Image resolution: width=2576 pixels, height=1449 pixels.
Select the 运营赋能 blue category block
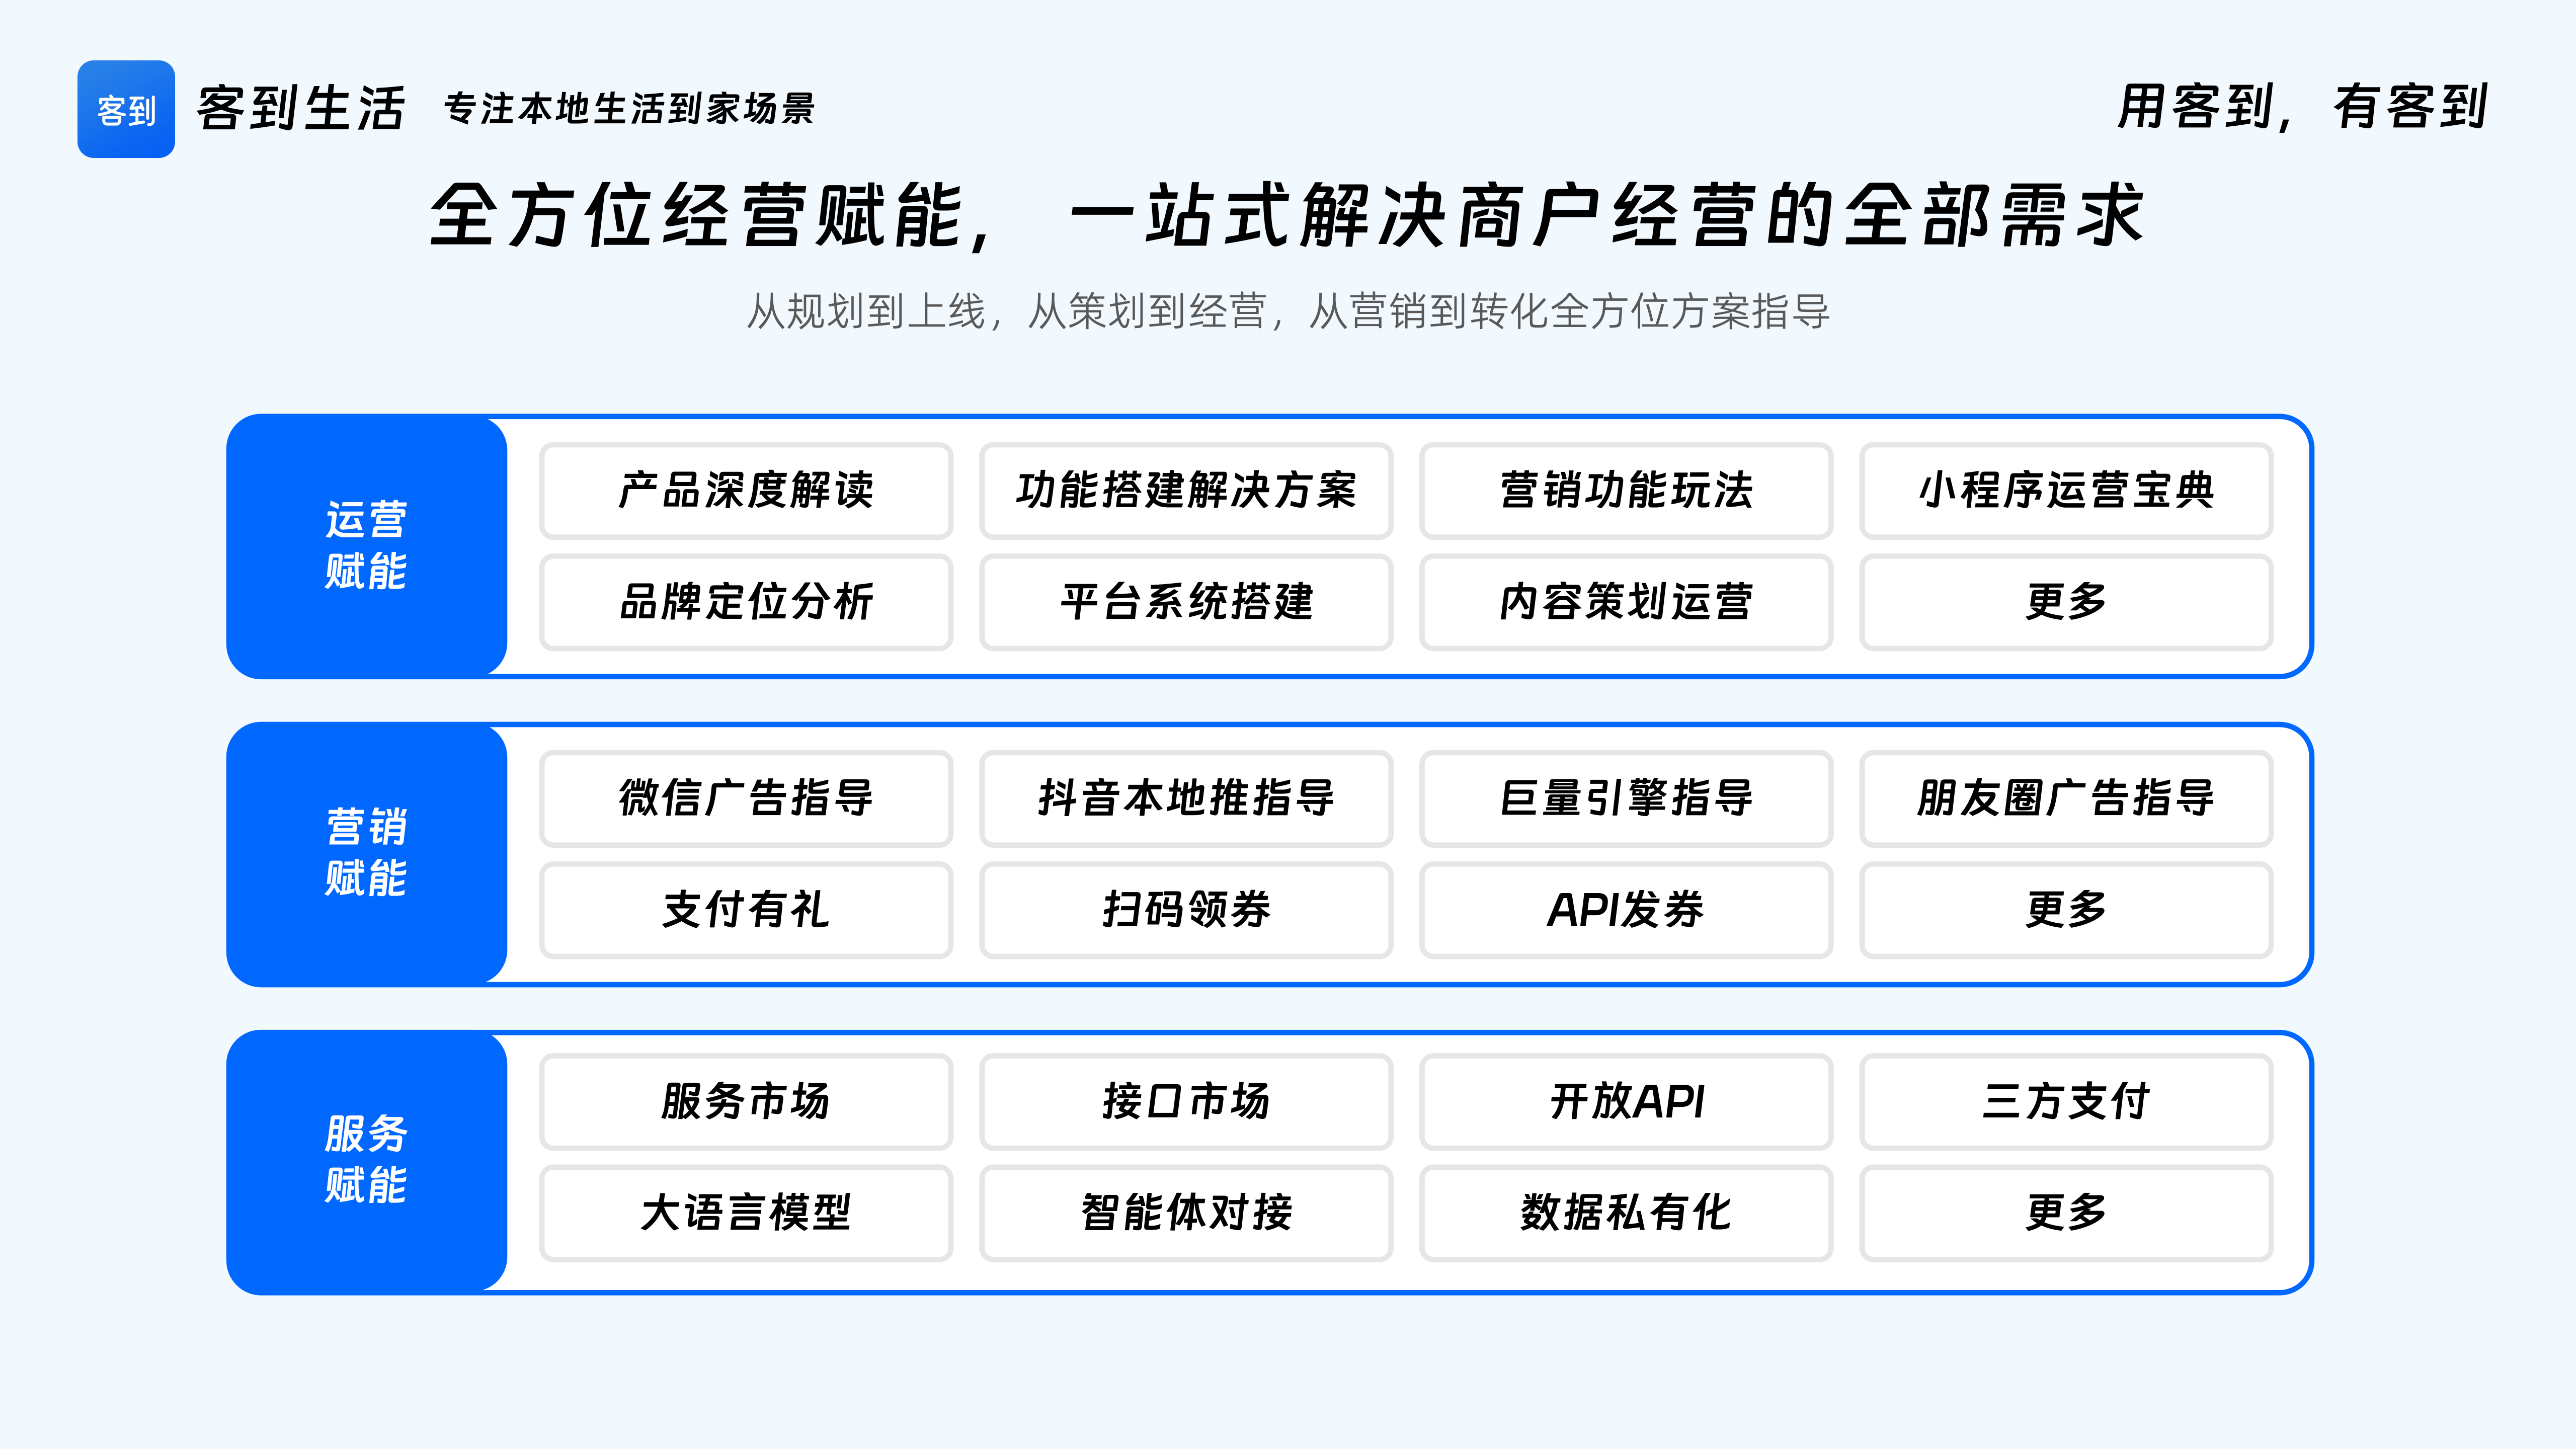click(x=366, y=546)
